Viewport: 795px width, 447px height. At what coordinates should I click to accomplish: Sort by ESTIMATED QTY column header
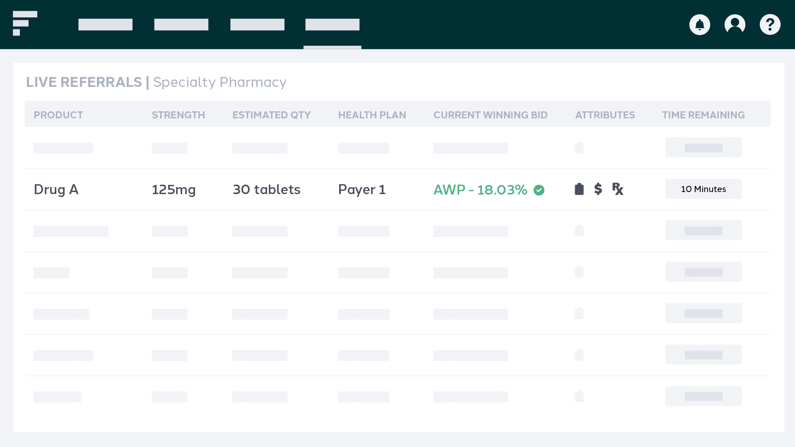[x=271, y=115]
